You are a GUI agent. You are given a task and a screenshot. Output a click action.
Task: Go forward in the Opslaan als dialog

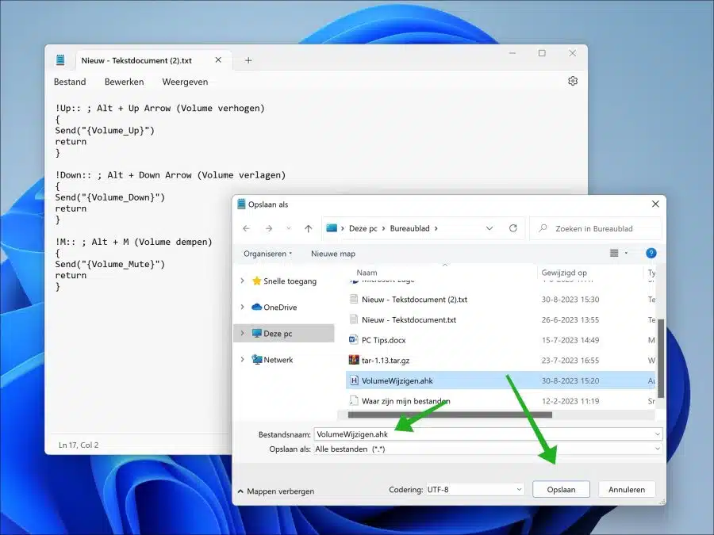(x=269, y=228)
